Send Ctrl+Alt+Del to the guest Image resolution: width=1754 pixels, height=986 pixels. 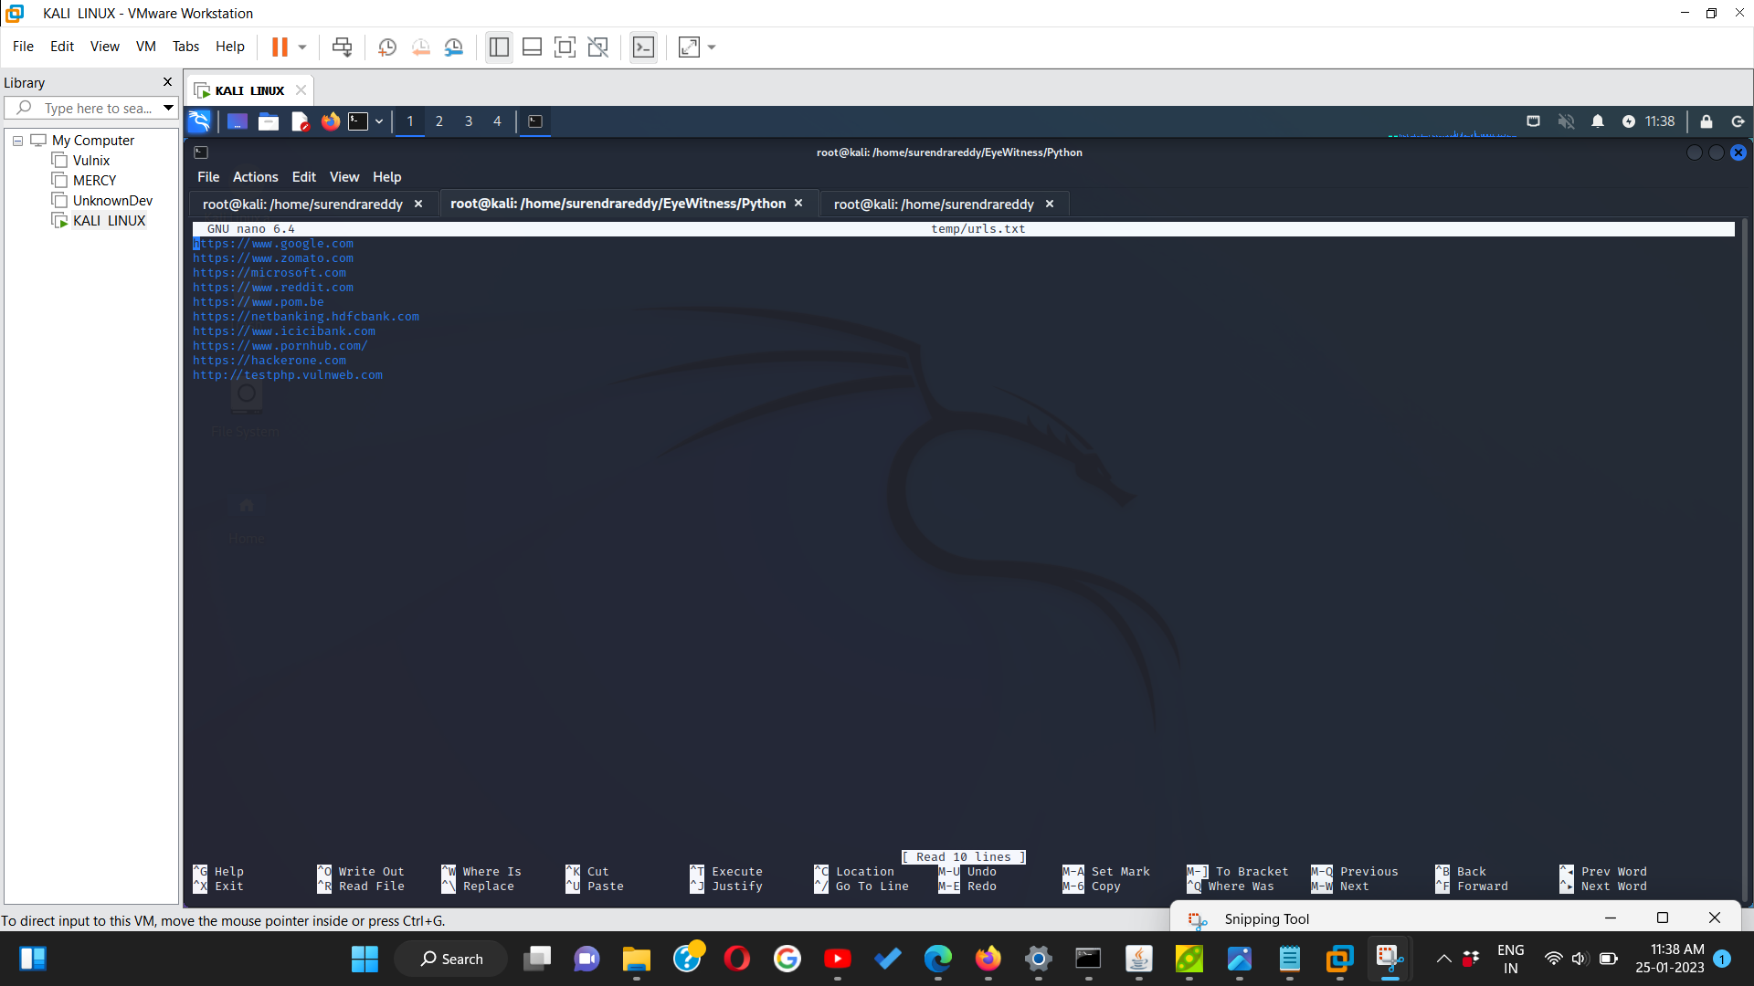coord(341,47)
